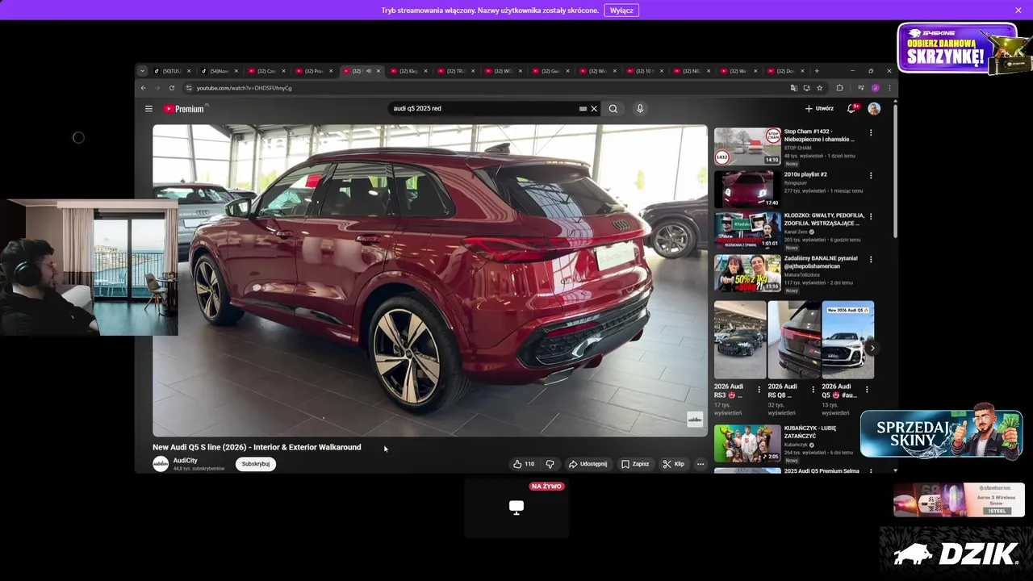Show next Shorts with the arrow
The height and width of the screenshot is (581, 1033).
tap(872, 349)
